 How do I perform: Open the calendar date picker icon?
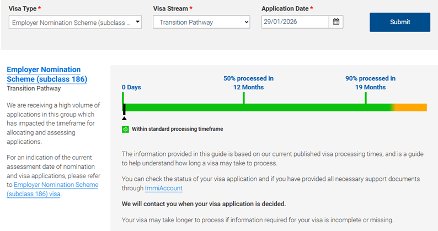tap(336, 22)
